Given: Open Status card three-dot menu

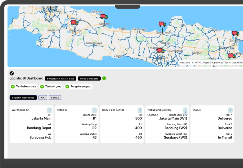Looking at the screenshot, I should [230, 110].
